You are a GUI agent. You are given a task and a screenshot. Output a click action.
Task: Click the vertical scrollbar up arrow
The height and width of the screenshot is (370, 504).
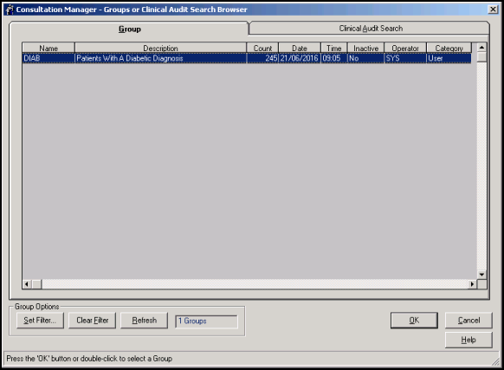(481, 48)
